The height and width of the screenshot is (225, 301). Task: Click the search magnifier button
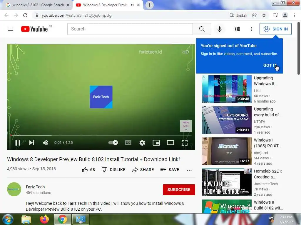(x=202, y=29)
